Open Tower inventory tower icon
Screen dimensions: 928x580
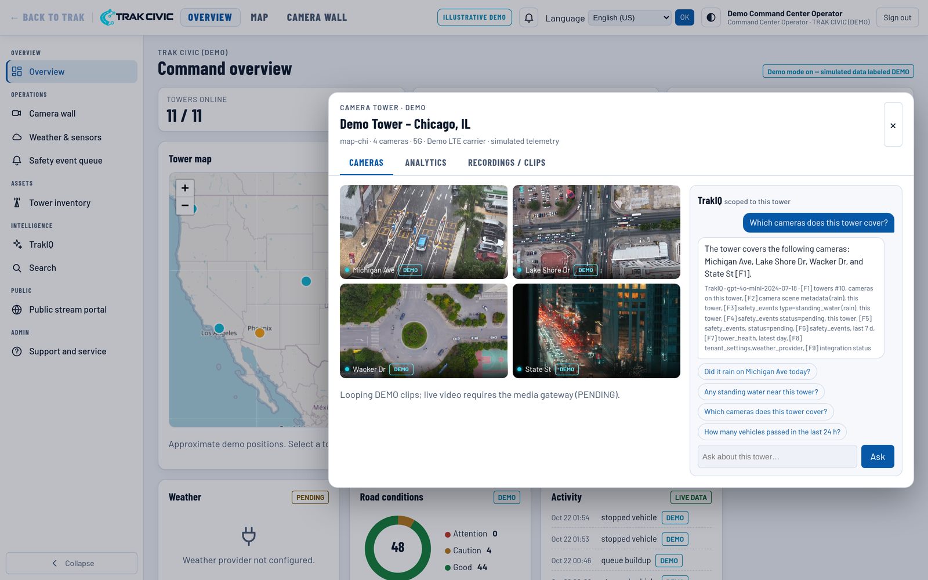click(17, 203)
